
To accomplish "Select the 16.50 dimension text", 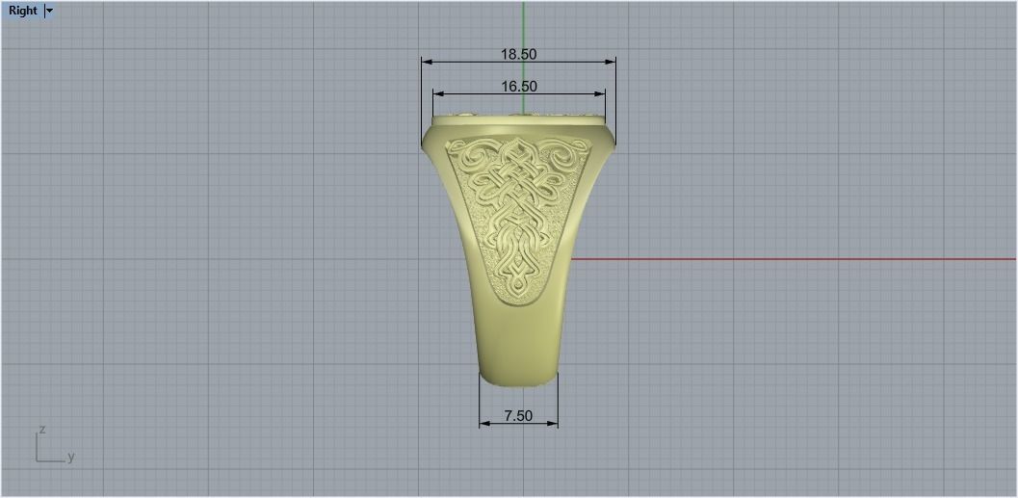I will click(519, 87).
